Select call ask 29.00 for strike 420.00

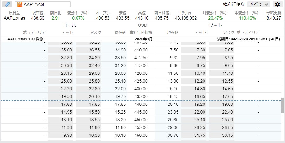pos(88,73)
